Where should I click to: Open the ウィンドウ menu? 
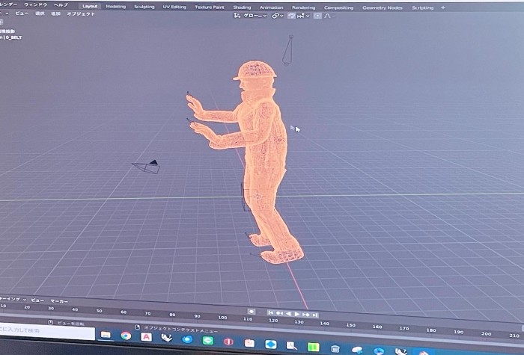click(36, 4)
